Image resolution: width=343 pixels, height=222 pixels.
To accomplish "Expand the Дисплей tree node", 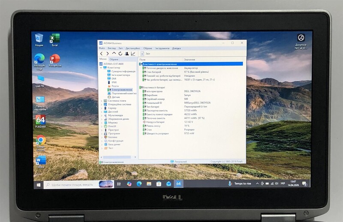I will pyautogui.click(x=101, y=112).
